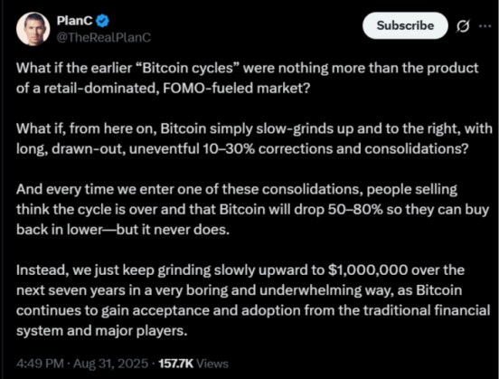Click the PlanC display name
499x379 pixels.
coord(74,21)
